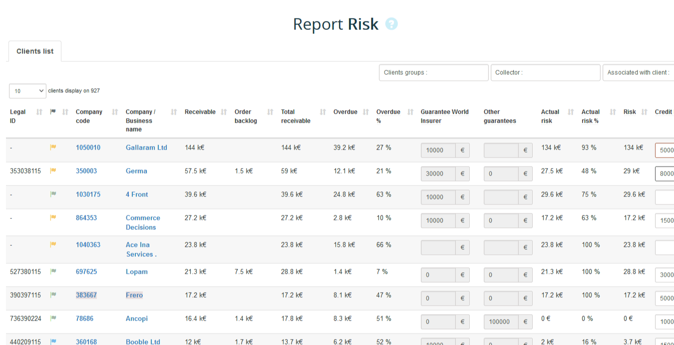Click the yellow flag icon for Gallaram Ltd

pyautogui.click(x=53, y=147)
